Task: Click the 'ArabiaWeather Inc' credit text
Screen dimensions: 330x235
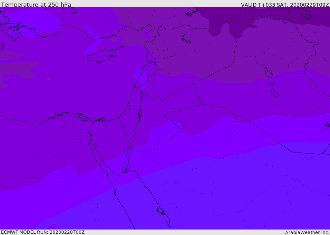Action: pos(307,232)
